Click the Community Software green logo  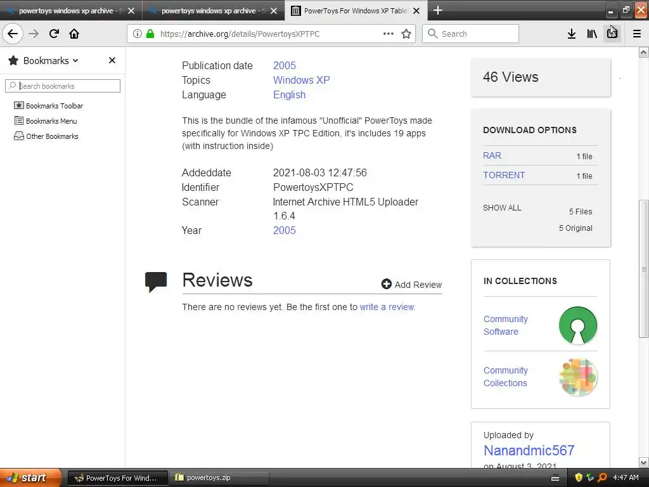coord(578,325)
